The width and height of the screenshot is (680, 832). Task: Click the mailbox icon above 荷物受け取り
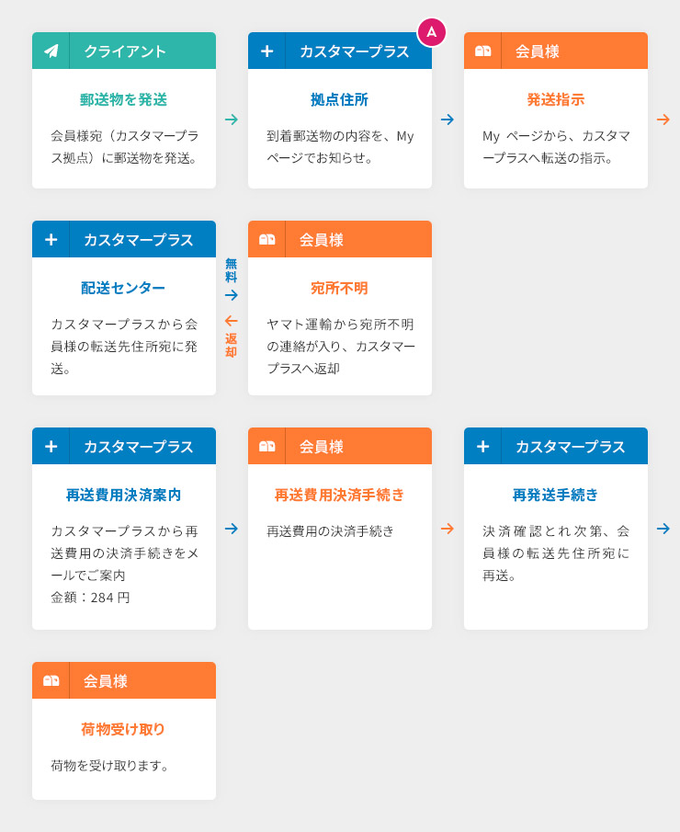(51, 680)
